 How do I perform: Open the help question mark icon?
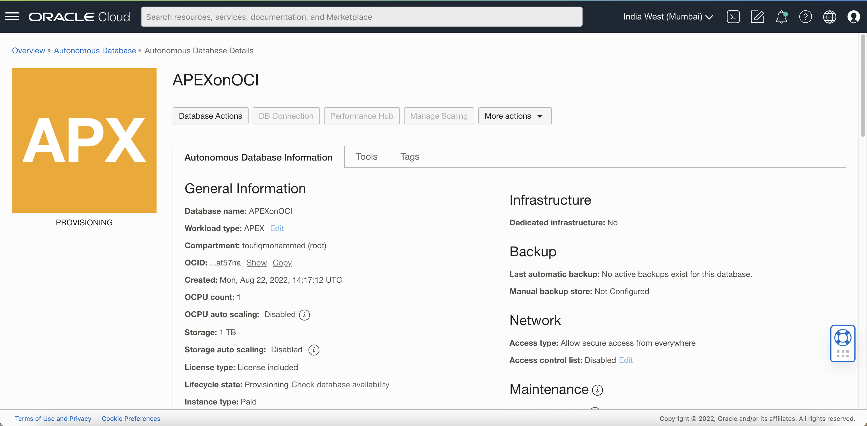pyautogui.click(x=805, y=17)
